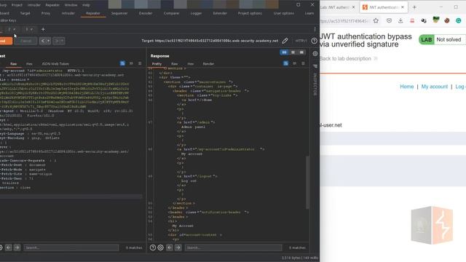Open new browser tab with plus
The height and width of the screenshot is (262, 466).
[414, 7]
